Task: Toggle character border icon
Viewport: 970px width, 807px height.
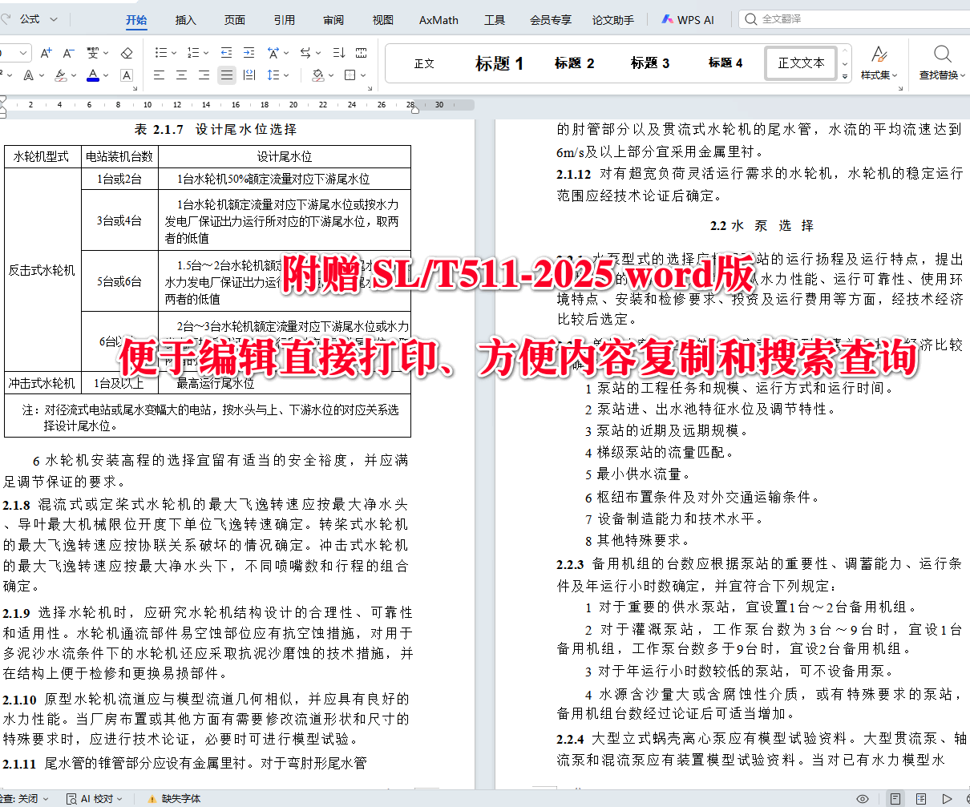Action: pos(127,75)
